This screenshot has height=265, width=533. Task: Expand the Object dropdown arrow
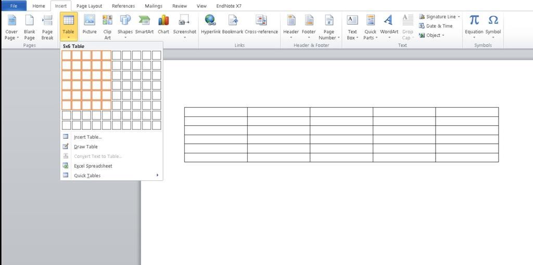pos(443,35)
